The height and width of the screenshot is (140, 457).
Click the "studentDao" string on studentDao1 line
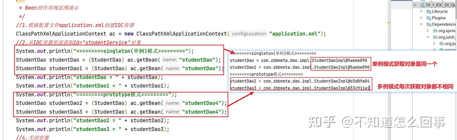tap(200, 69)
